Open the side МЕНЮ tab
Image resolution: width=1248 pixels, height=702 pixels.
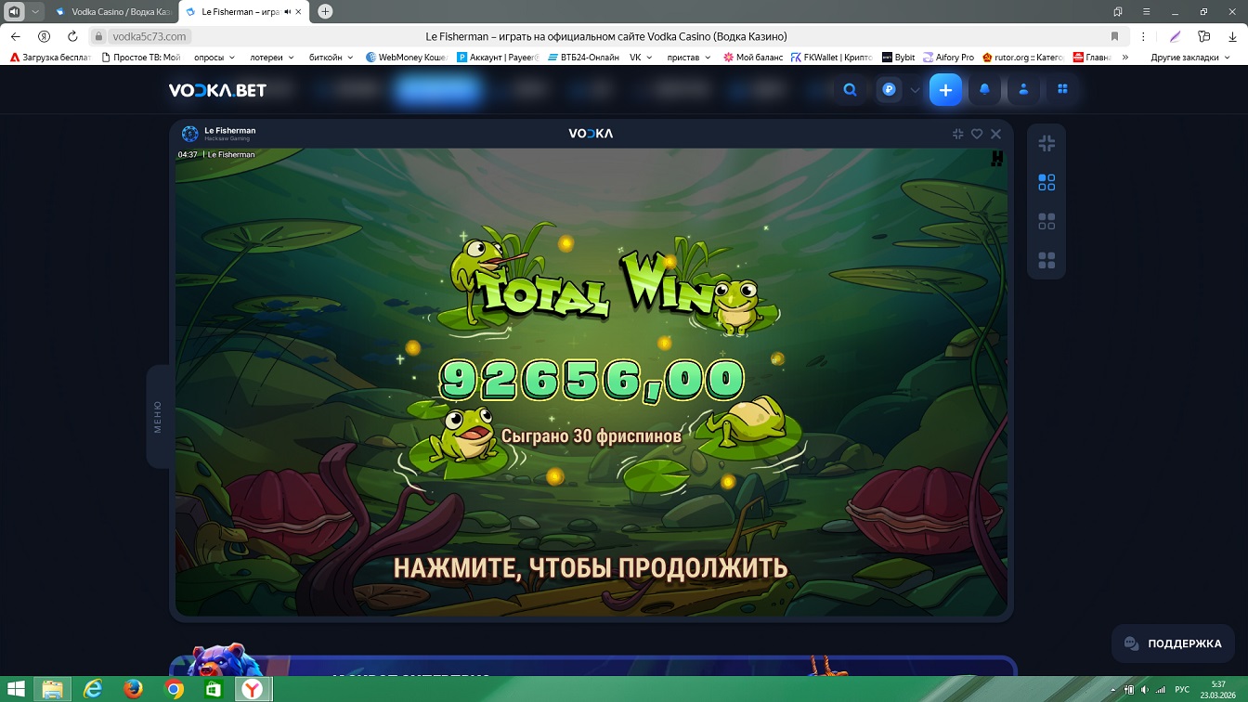[158, 417]
